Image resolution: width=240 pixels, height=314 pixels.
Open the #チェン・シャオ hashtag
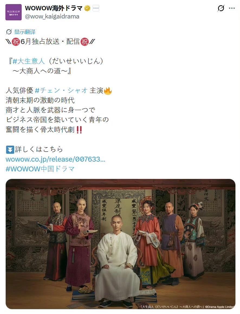coord(61,91)
